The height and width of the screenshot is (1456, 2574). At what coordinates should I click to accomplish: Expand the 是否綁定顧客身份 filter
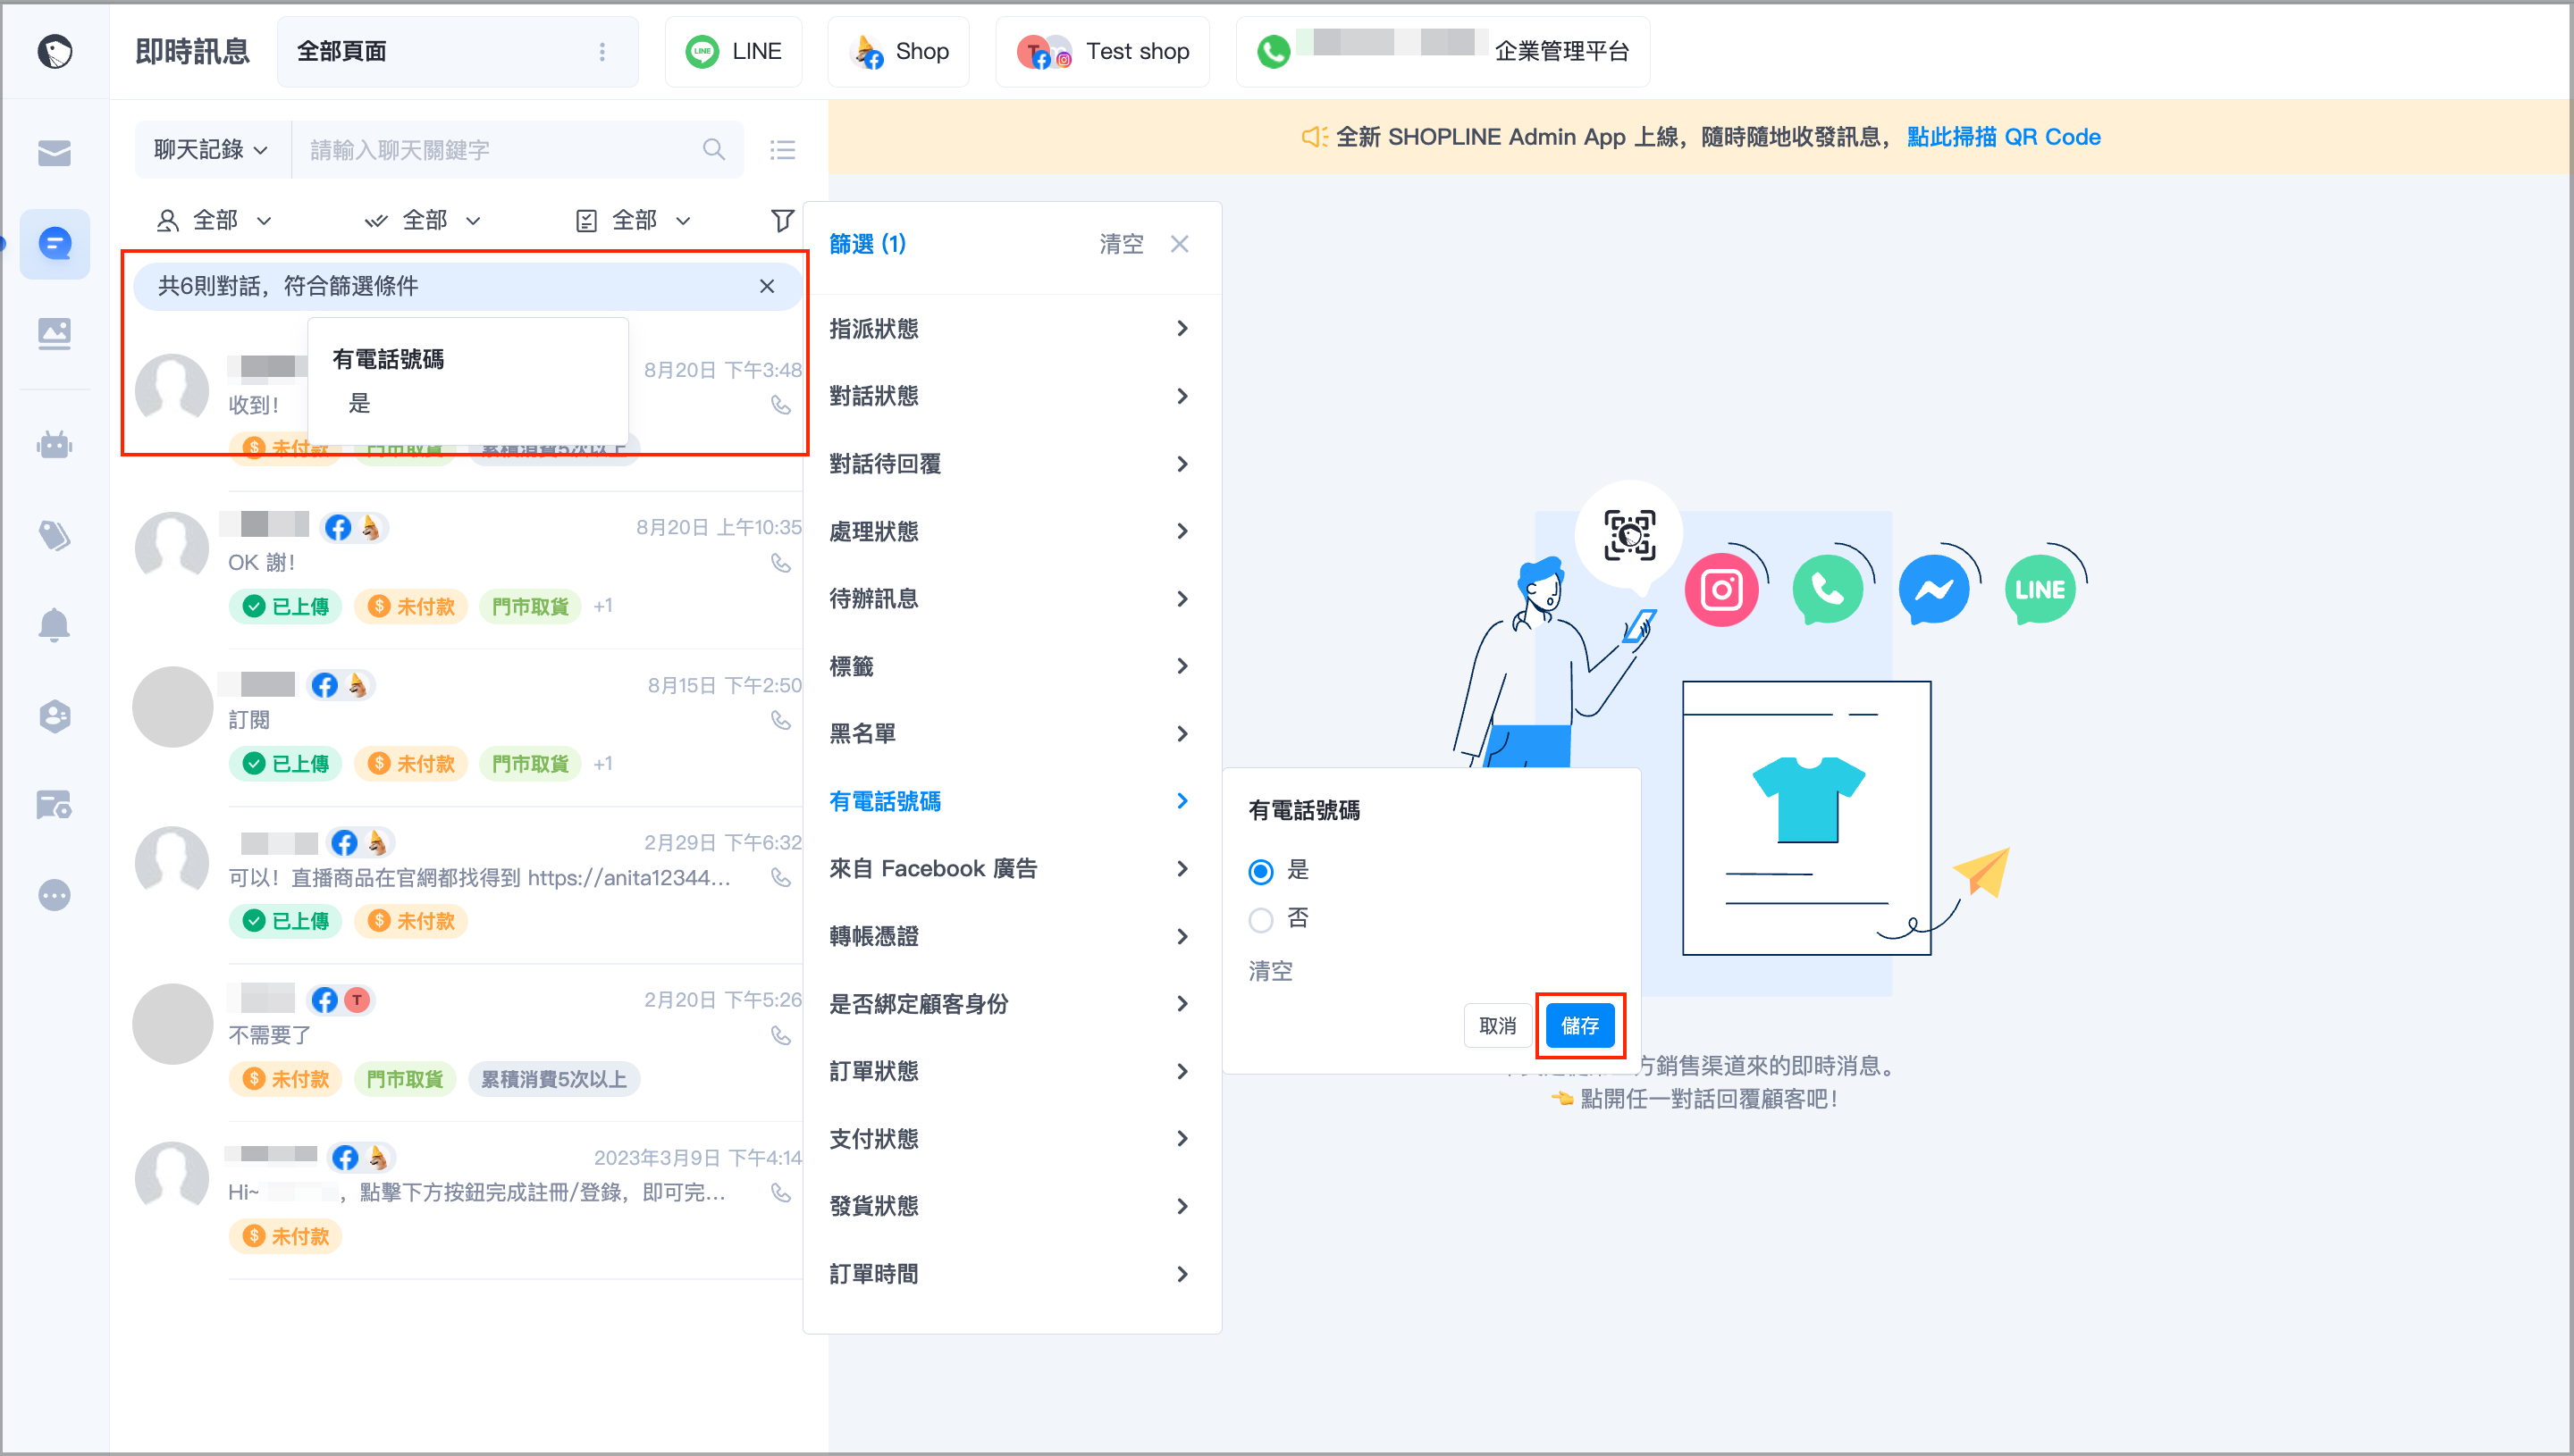1011,1003
